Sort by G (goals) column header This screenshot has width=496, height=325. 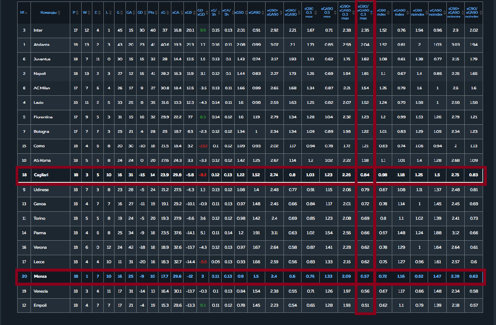(119, 13)
